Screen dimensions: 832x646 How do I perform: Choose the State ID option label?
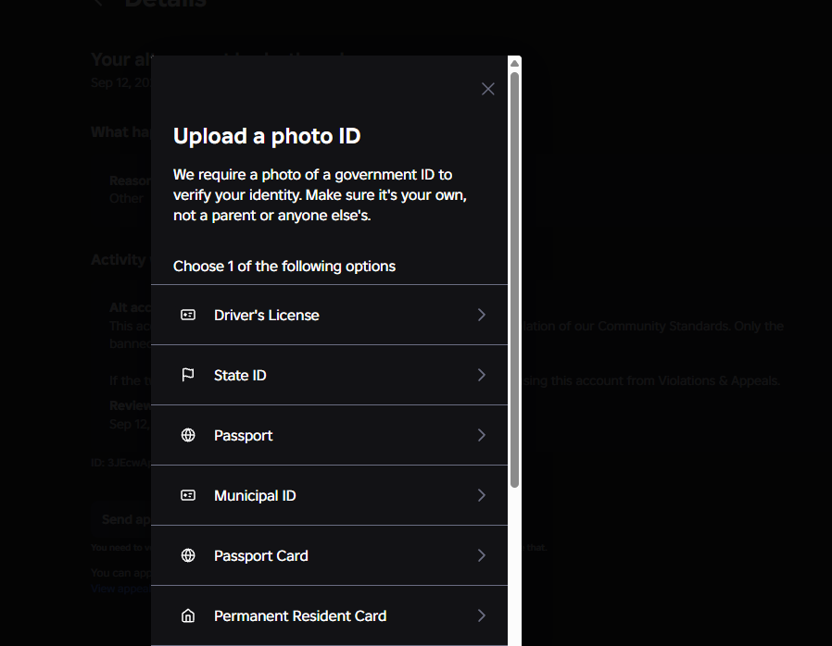(x=240, y=376)
